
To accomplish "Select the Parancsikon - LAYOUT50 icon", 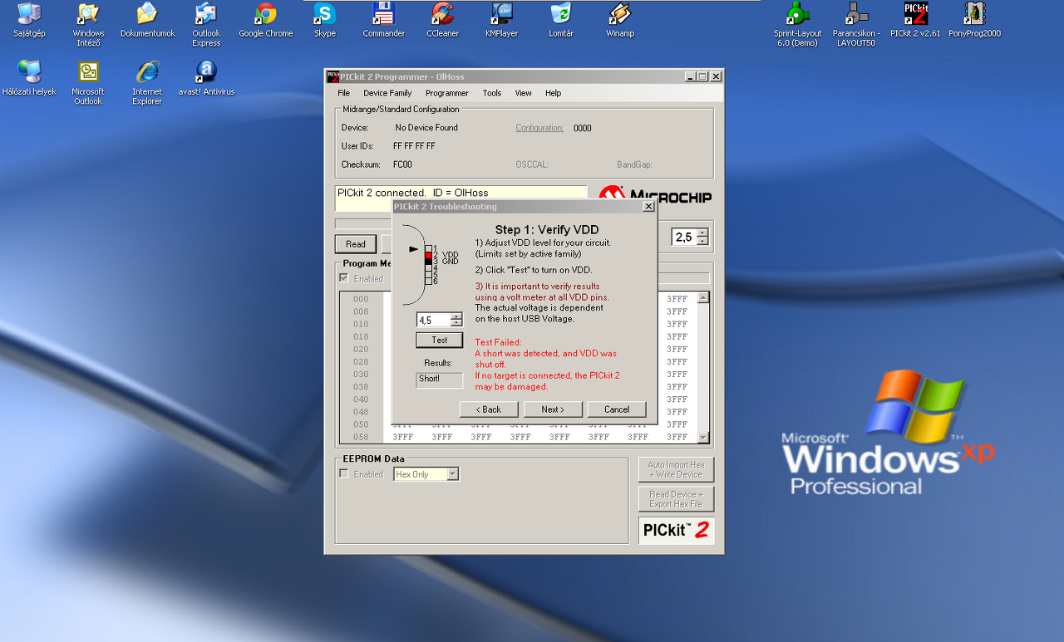I will tap(856, 24).
